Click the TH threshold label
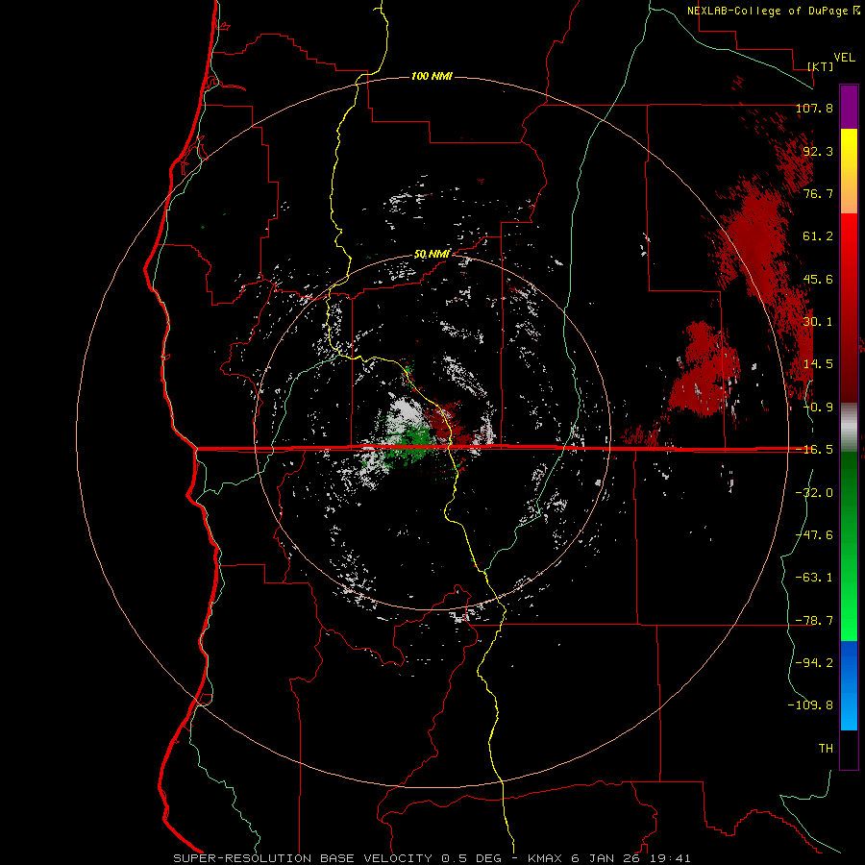 [826, 749]
